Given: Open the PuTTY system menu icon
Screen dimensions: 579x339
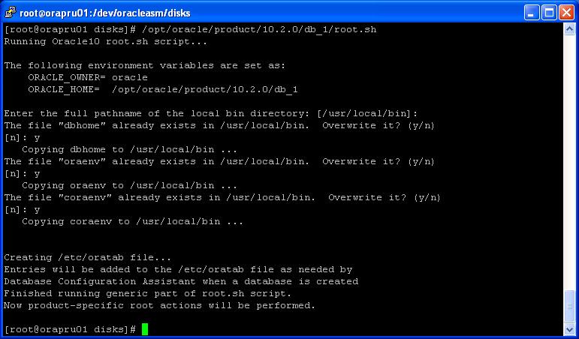Looking at the screenshot, I should [x=10, y=13].
